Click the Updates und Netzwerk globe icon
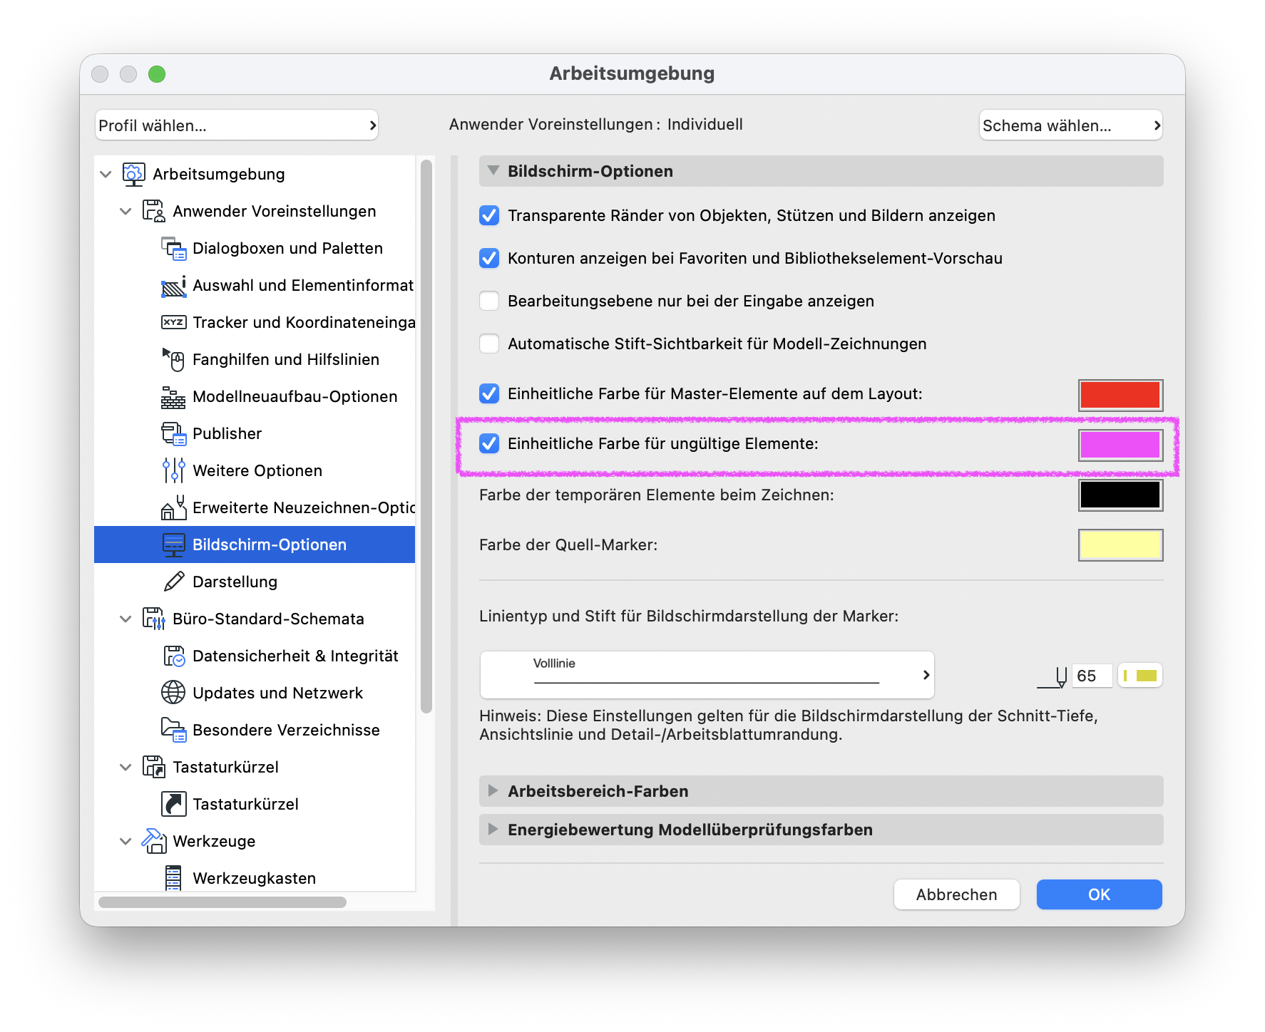The width and height of the screenshot is (1265, 1032). 173,692
